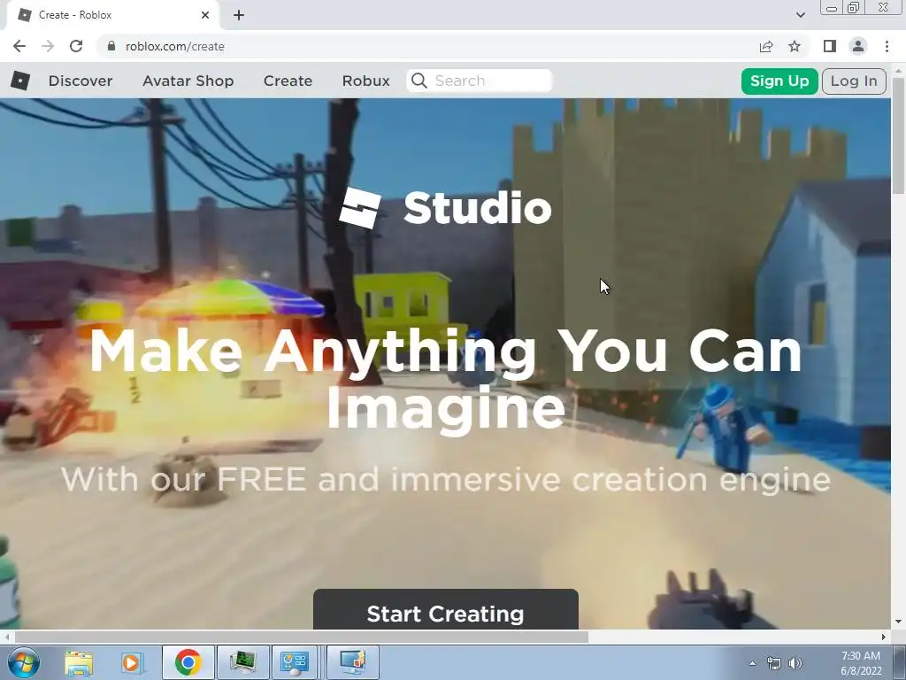Share this page using the share icon

click(x=766, y=46)
